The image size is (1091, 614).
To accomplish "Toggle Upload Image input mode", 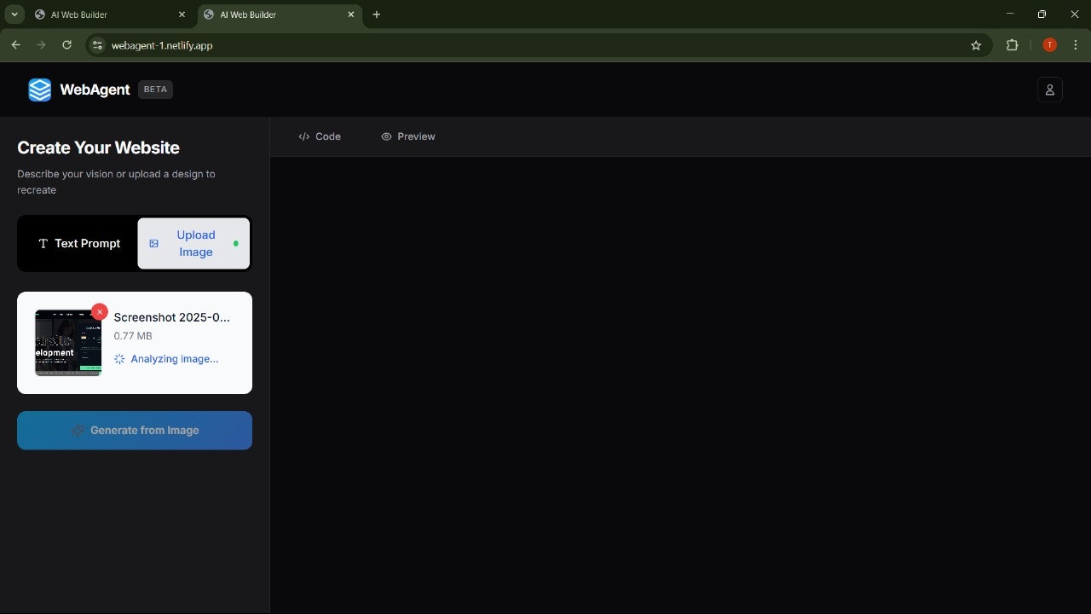I will pos(193,243).
